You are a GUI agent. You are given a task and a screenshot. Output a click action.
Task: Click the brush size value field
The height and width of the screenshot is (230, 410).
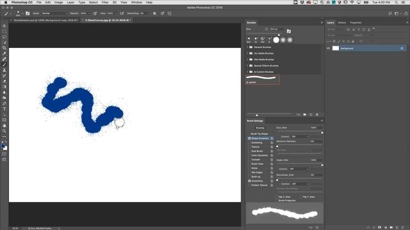pos(277,29)
